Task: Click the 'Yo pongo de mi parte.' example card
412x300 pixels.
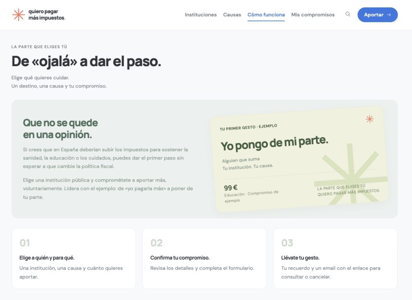Action: coord(299,159)
